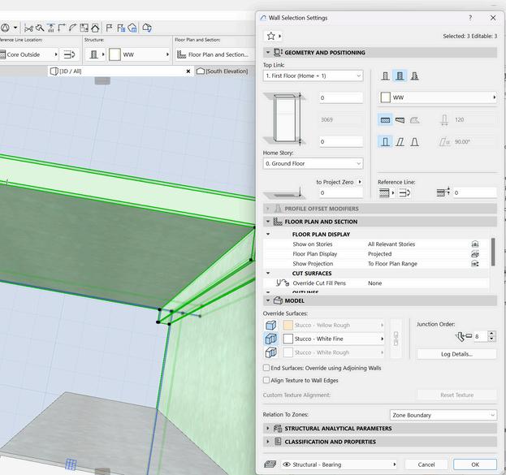The image size is (506, 475).
Task: Click the Cancel button
Action: pos(426,464)
